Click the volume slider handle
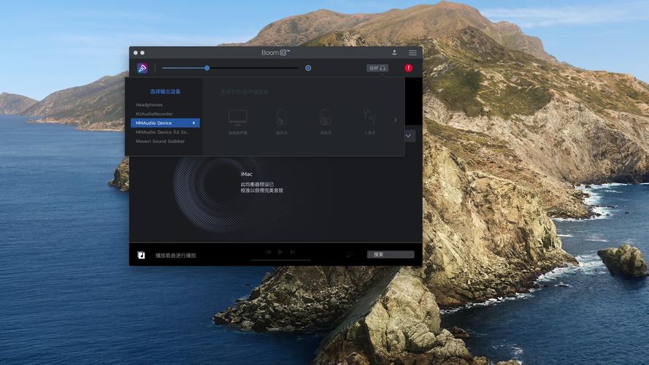 (207, 68)
